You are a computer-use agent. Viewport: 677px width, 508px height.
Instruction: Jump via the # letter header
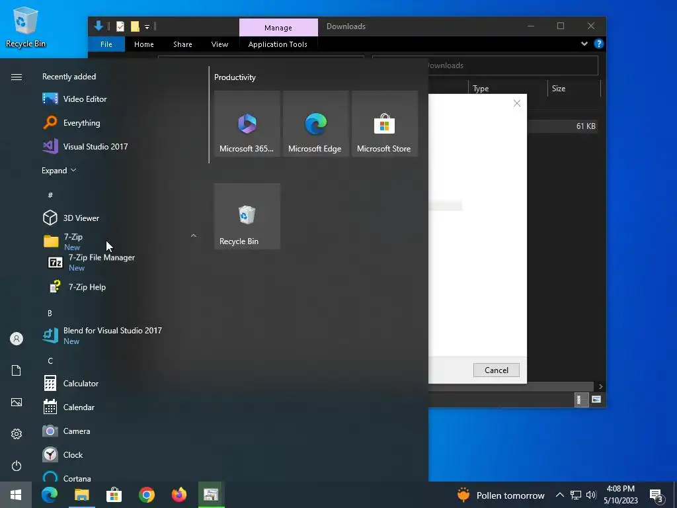click(50, 195)
